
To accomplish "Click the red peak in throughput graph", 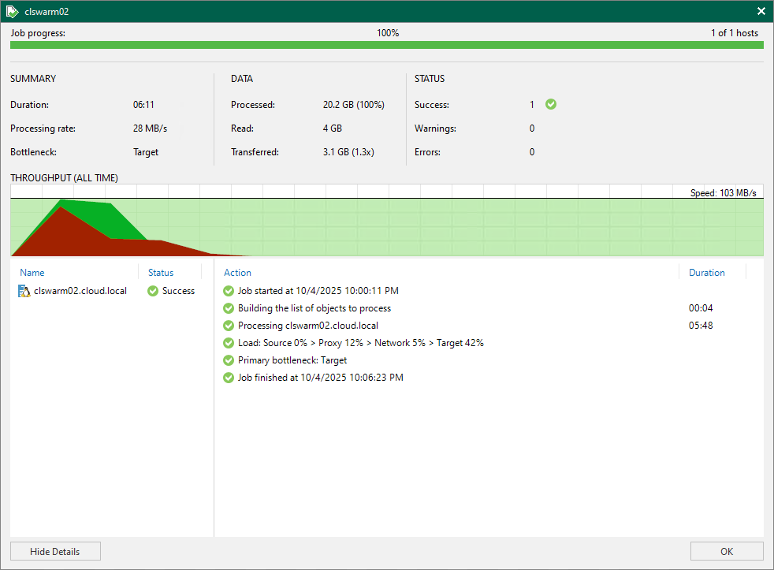I will coord(60,229).
